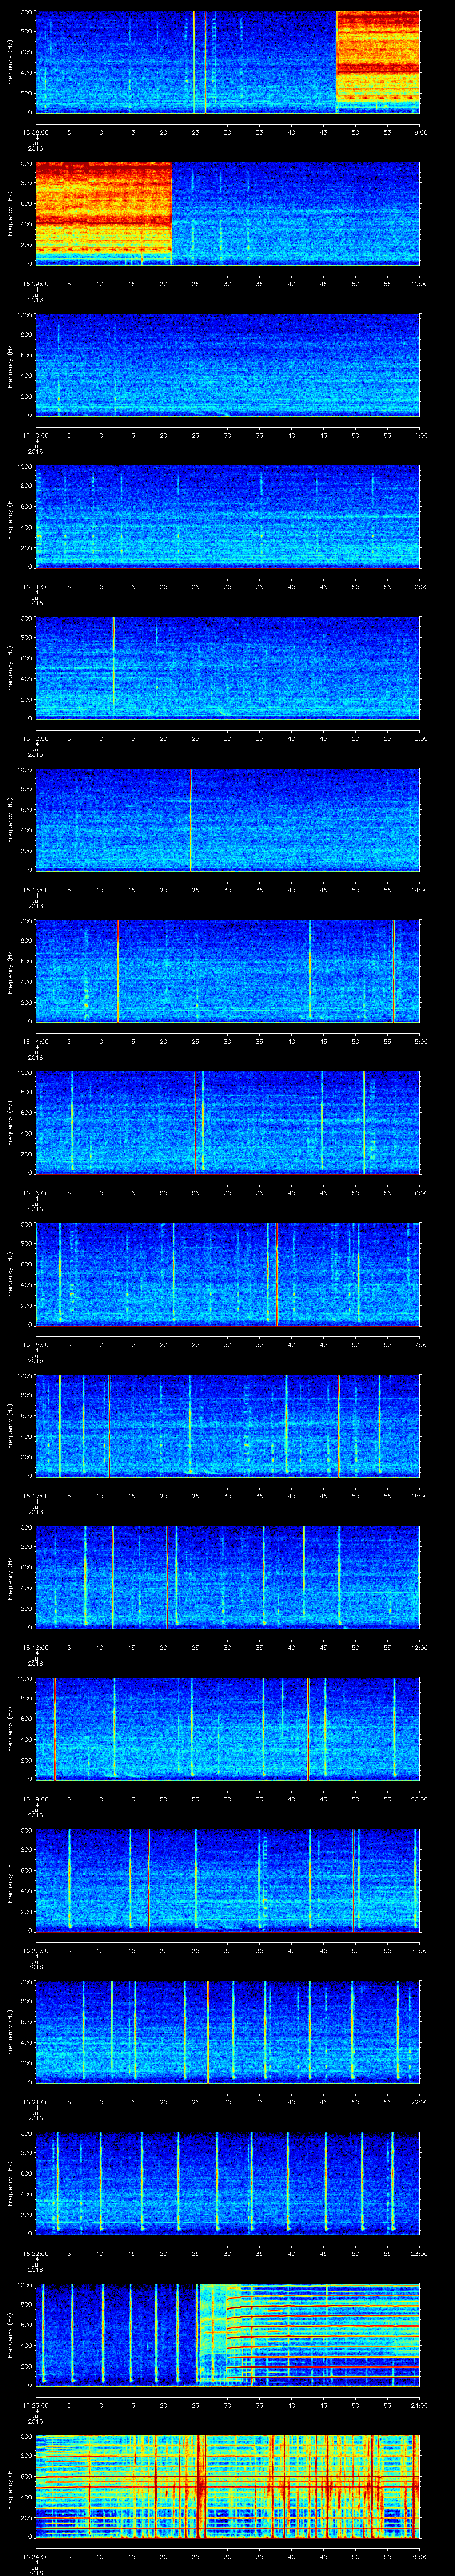Image resolution: width=455 pixels, height=2576 pixels.
Task: Click the spectrogram panel starting at 15:12:00
Action: pyautogui.click(x=228, y=668)
